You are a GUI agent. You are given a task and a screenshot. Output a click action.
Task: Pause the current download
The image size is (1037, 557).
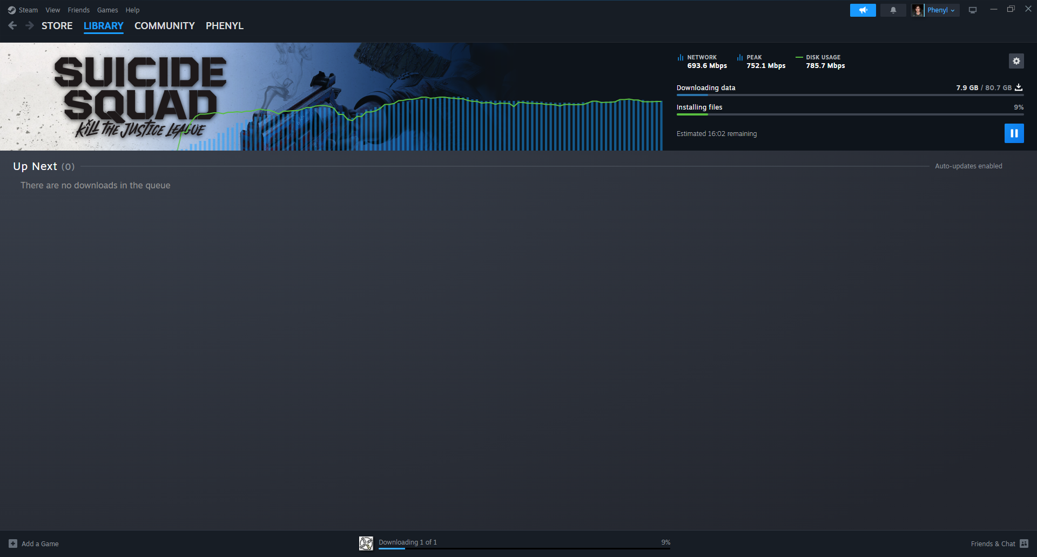[1014, 133]
